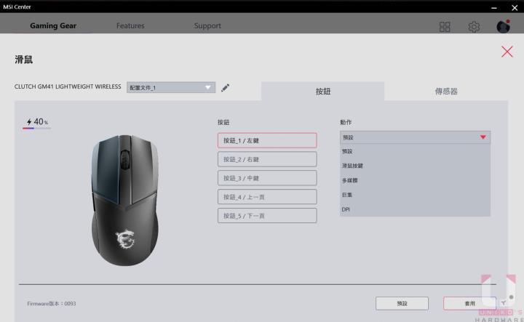Close the mouse panel with red X
The width and height of the screenshot is (524, 322).
pos(507,52)
